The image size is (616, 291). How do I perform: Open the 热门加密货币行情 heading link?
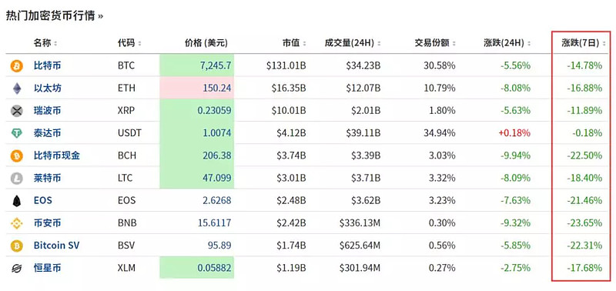(55, 15)
